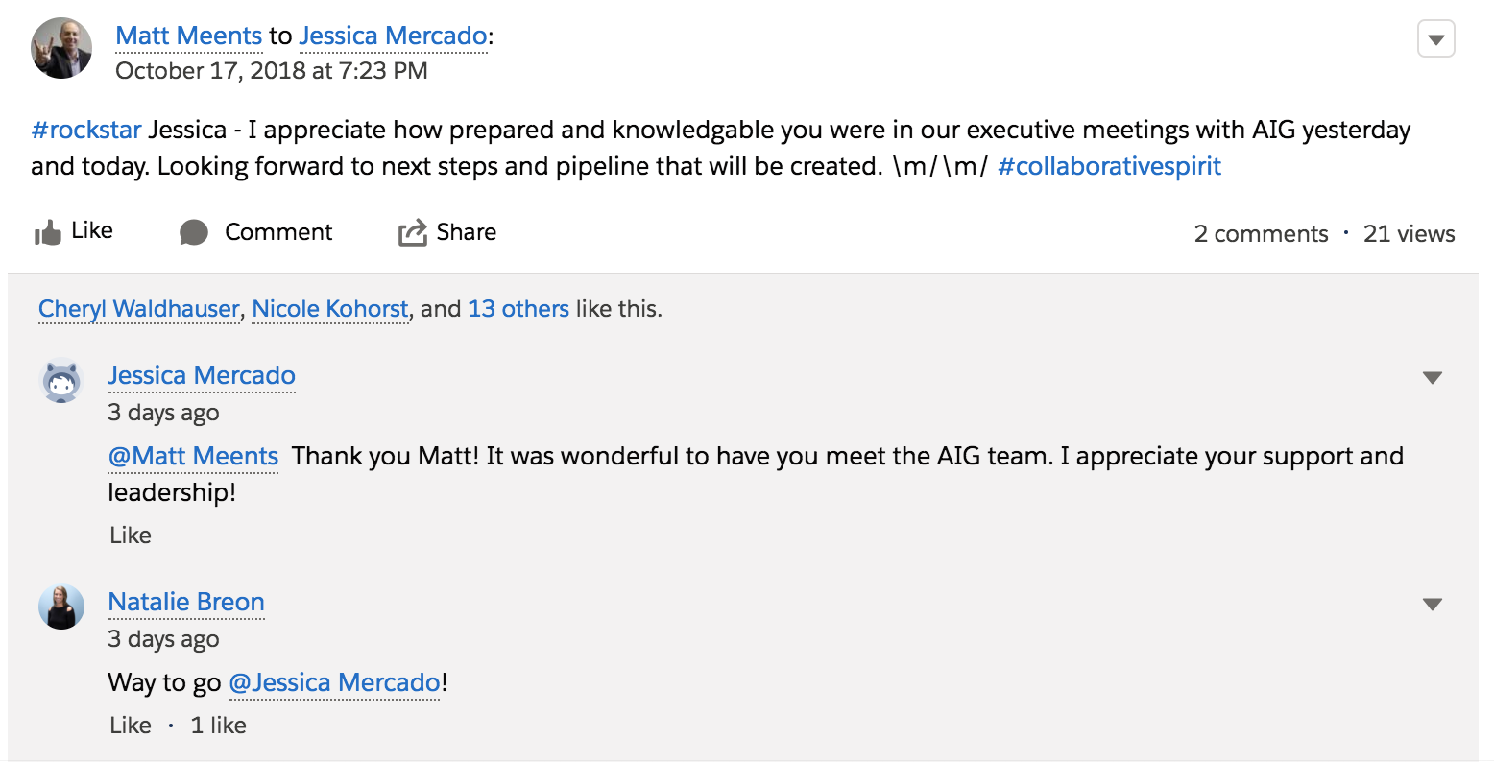Viewport: 1494px width, 762px height.
Task: Open the #collaborativespirit hashtag
Action: 1110,166
